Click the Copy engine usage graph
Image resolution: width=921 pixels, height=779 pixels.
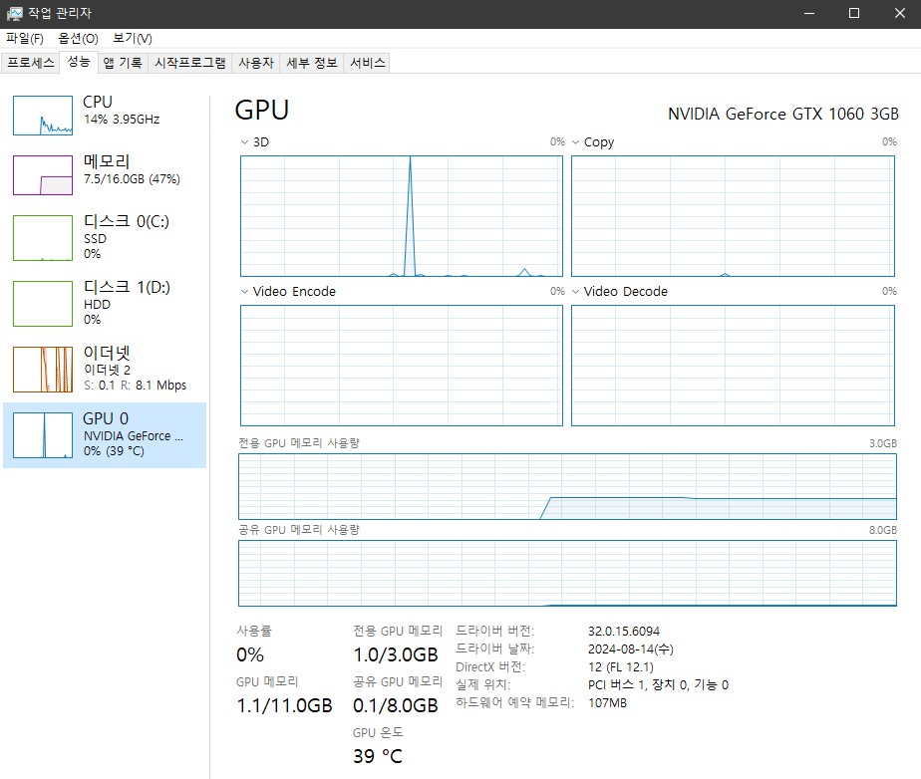733,216
